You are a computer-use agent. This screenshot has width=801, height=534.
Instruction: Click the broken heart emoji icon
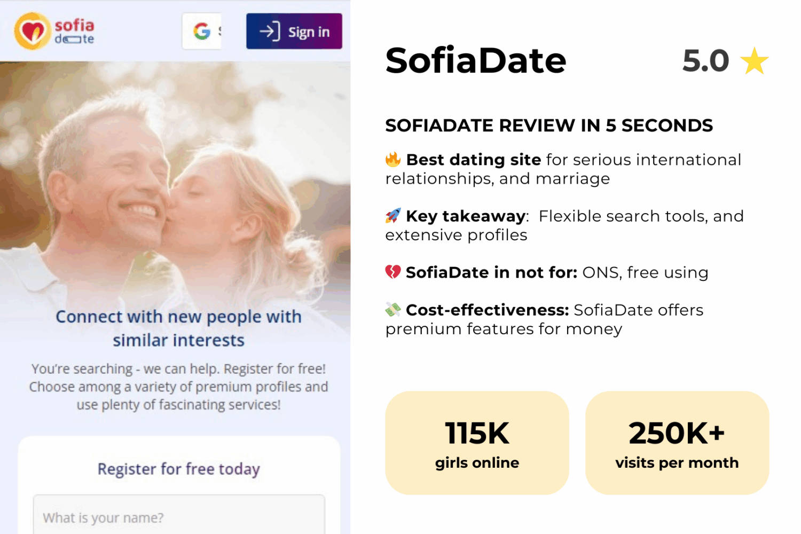pyautogui.click(x=393, y=272)
